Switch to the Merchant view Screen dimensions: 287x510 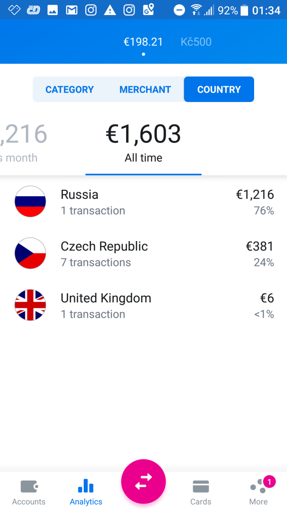[x=145, y=90]
